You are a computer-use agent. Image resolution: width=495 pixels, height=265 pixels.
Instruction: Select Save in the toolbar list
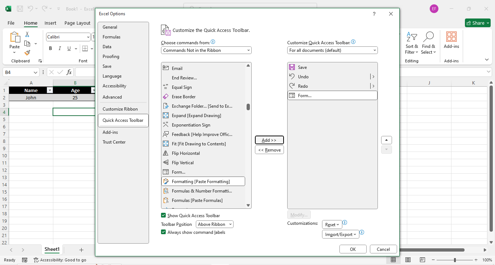click(302, 67)
